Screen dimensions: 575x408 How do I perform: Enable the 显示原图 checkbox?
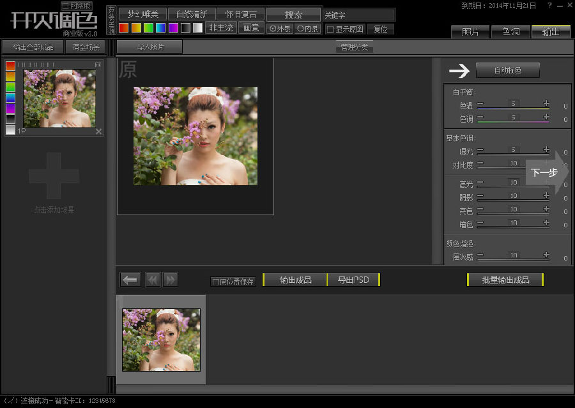[x=330, y=29]
